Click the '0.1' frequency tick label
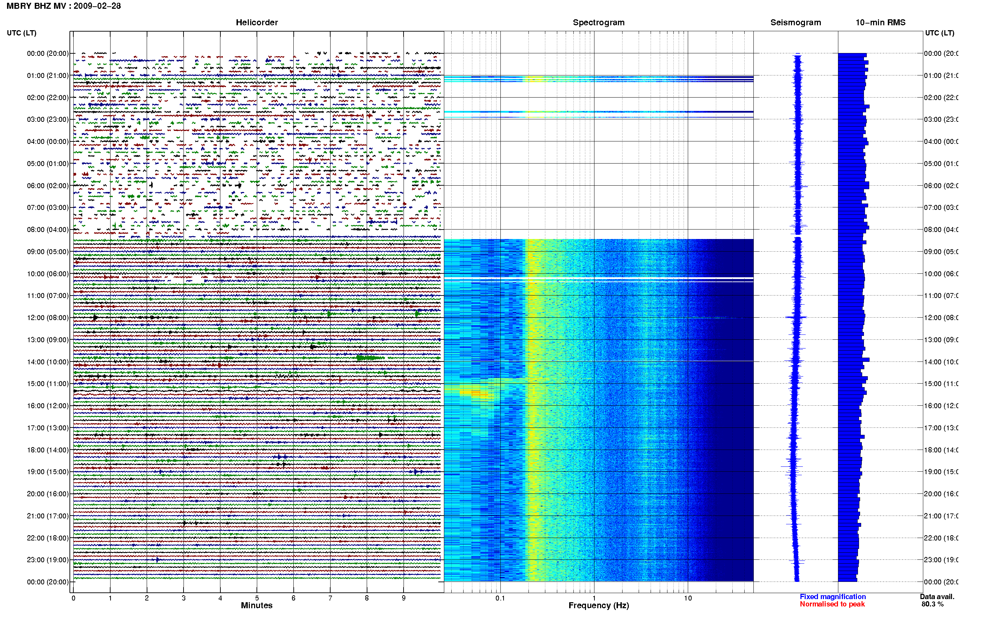998x624 pixels. click(x=500, y=598)
